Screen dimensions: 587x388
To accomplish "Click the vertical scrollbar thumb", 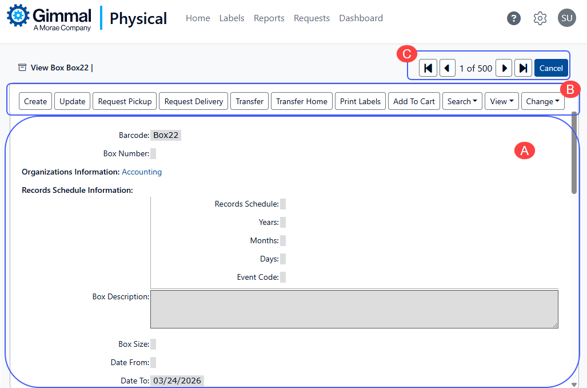I will (x=574, y=155).
